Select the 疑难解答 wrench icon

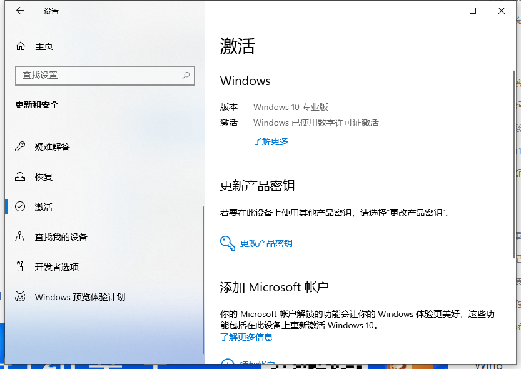coord(21,147)
